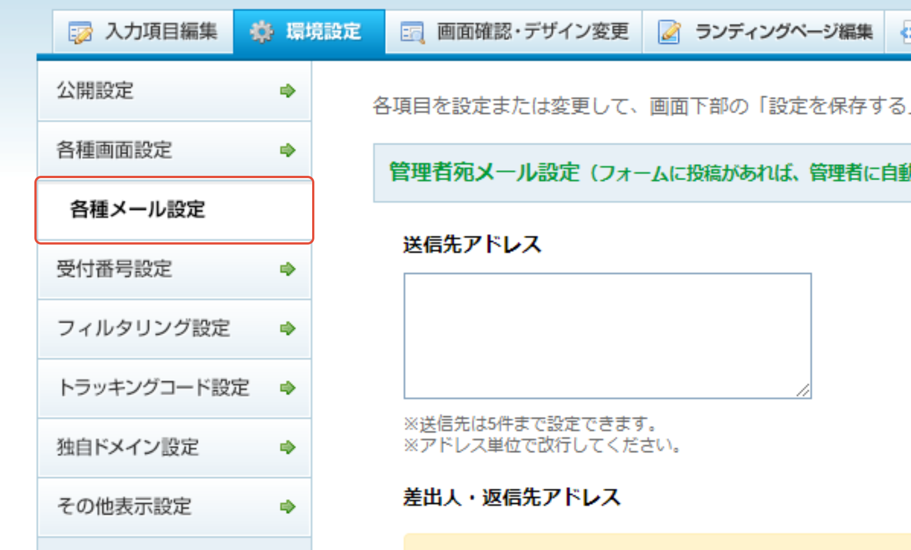Switch to the 環境設定 tab
911x550 pixels.
pos(309,32)
